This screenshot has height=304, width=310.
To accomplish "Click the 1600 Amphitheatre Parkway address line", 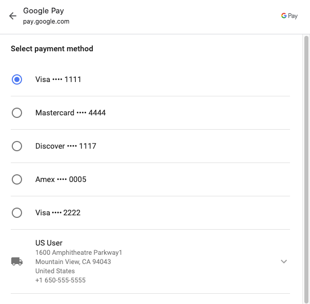I will tap(78, 253).
